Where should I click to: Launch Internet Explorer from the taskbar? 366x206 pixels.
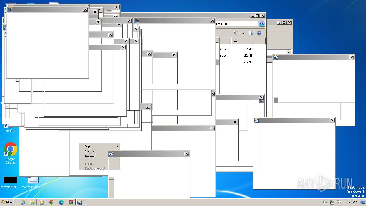pos(23,202)
